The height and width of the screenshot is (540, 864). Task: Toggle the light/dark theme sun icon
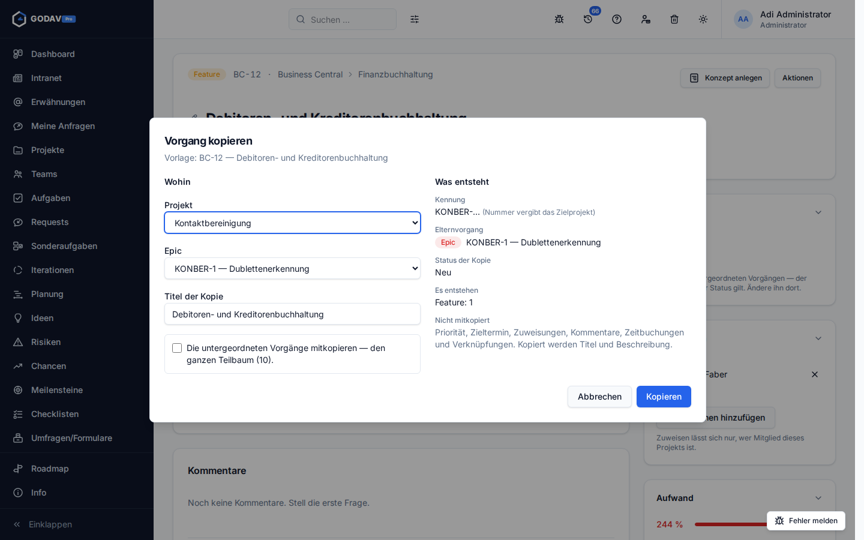coord(703,19)
